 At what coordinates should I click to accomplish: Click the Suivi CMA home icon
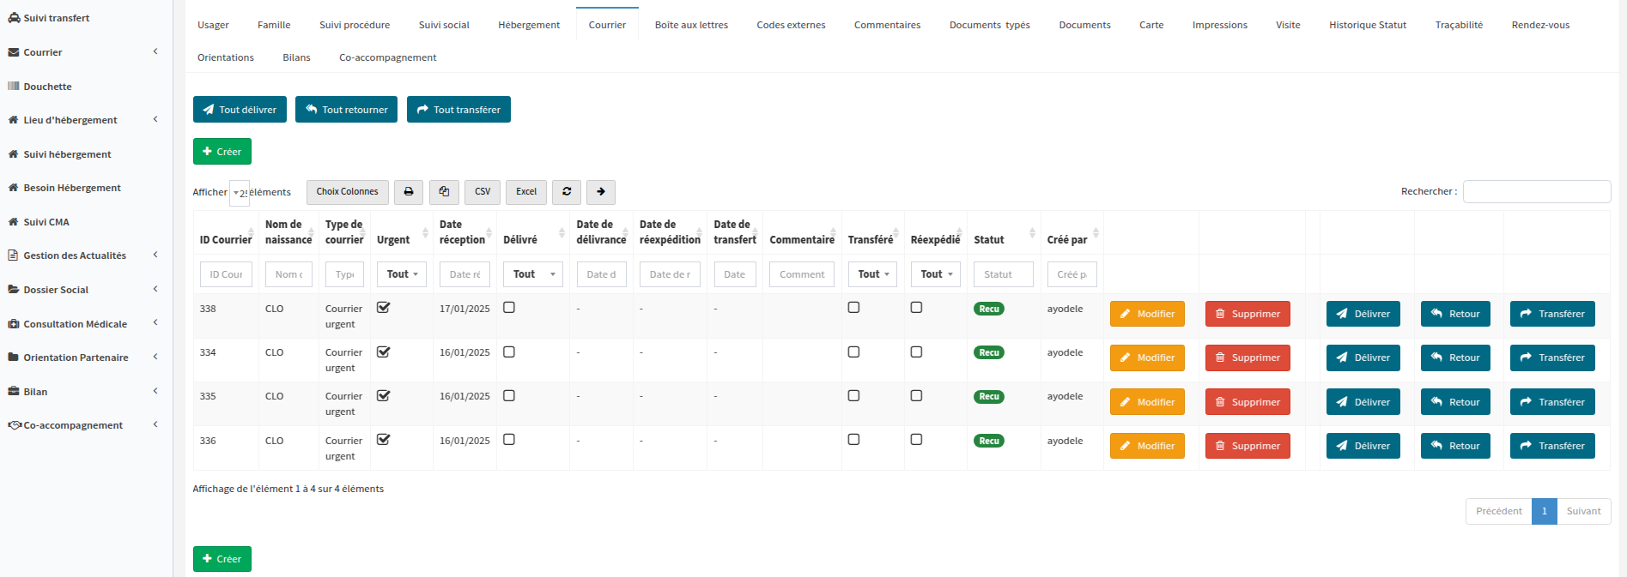[14, 222]
